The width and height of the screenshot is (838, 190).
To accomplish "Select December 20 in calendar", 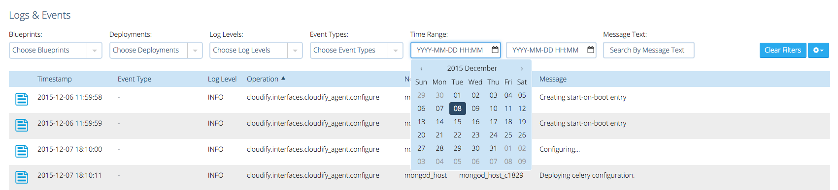I will pyautogui.click(x=421, y=135).
